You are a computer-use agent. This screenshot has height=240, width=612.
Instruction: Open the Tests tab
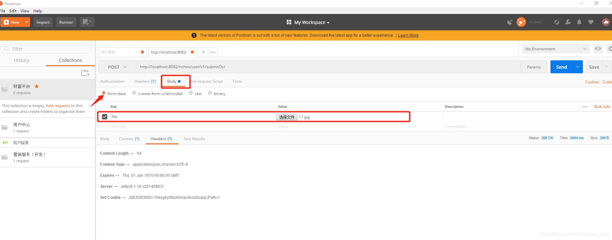tap(237, 81)
